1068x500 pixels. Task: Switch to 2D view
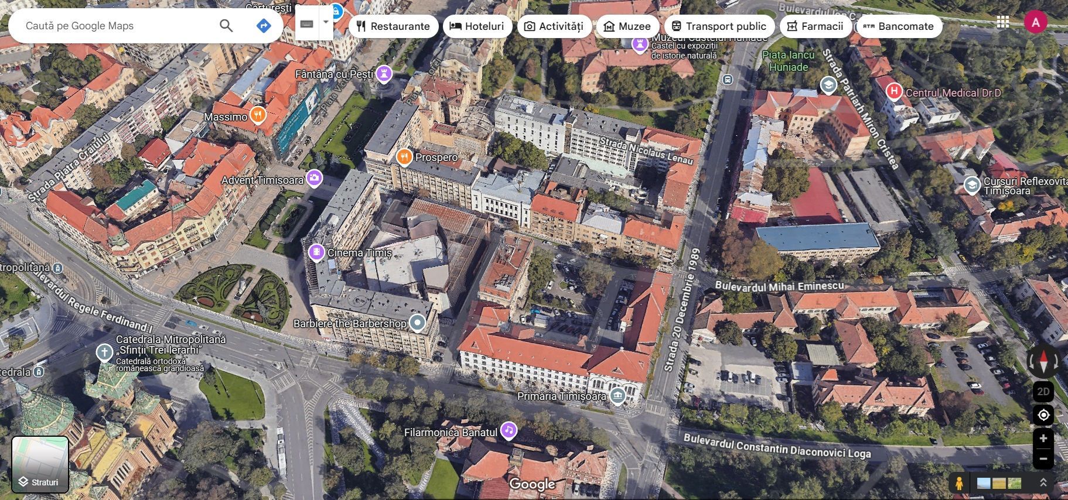(x=1043, y=392)
